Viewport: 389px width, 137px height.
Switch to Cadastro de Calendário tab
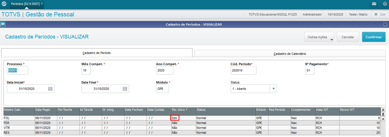[x=290, y=54]
